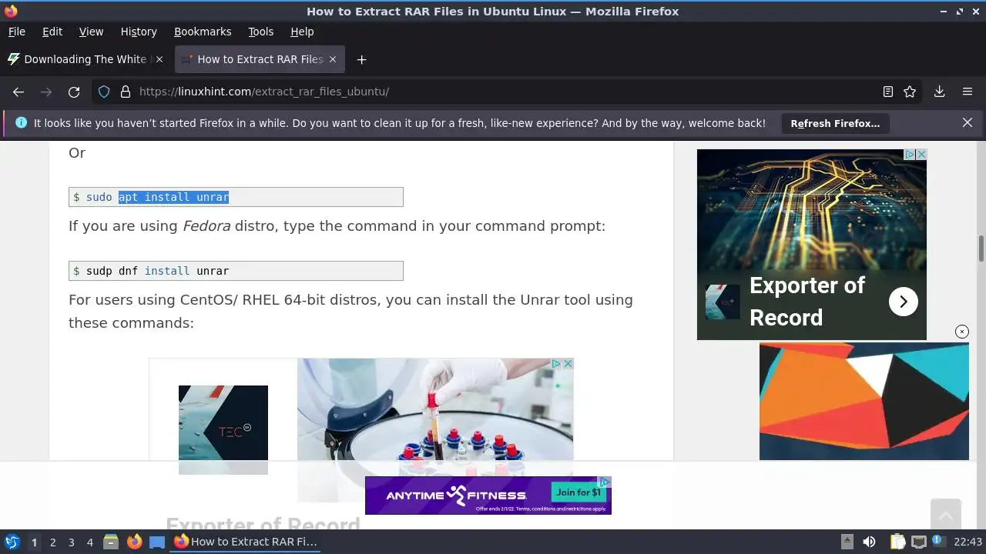Viewport: 986px width, 554px height.
Task: Click the page vertical scrollbar thumb
Action: point(981,249)
